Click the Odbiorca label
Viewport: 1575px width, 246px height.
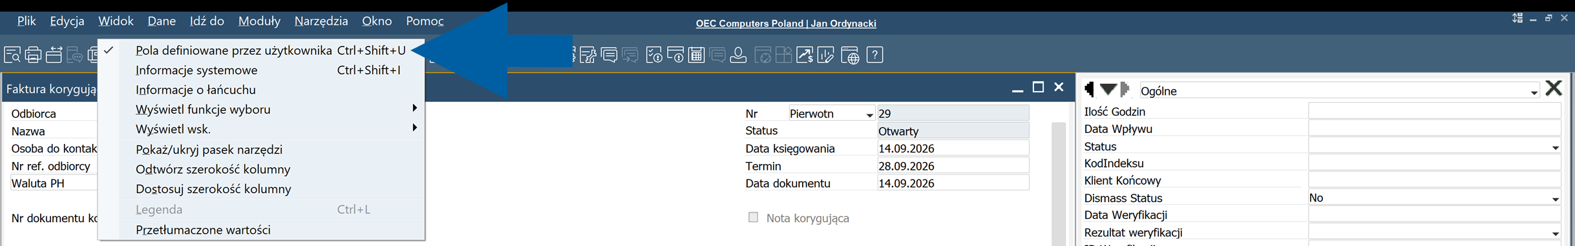[34, 114]
